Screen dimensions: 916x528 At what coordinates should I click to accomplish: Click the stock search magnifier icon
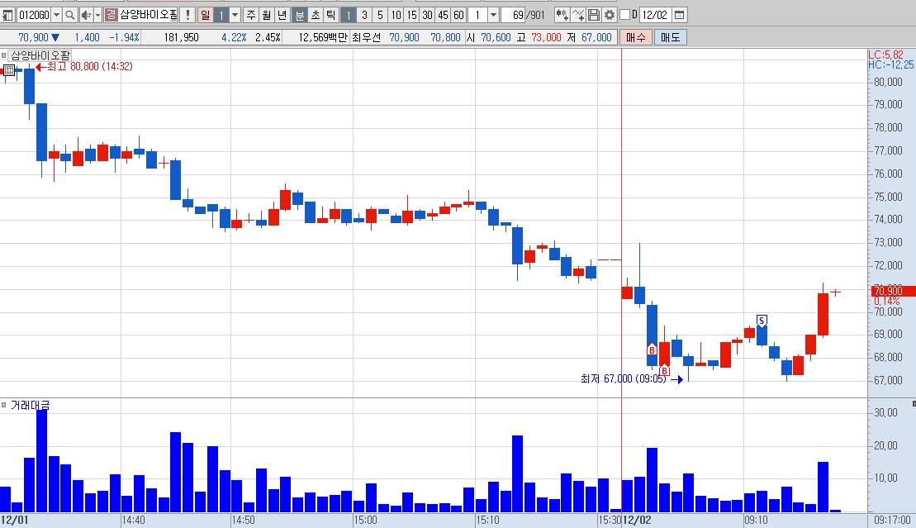(x=69, y=15)
